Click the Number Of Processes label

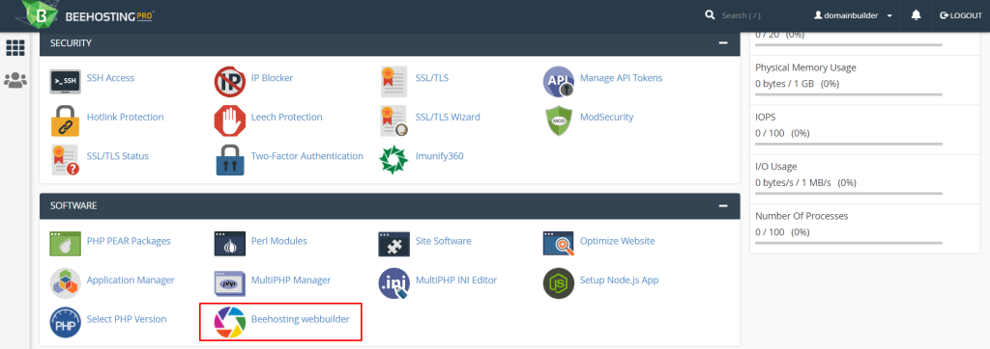tap(801, 215)
